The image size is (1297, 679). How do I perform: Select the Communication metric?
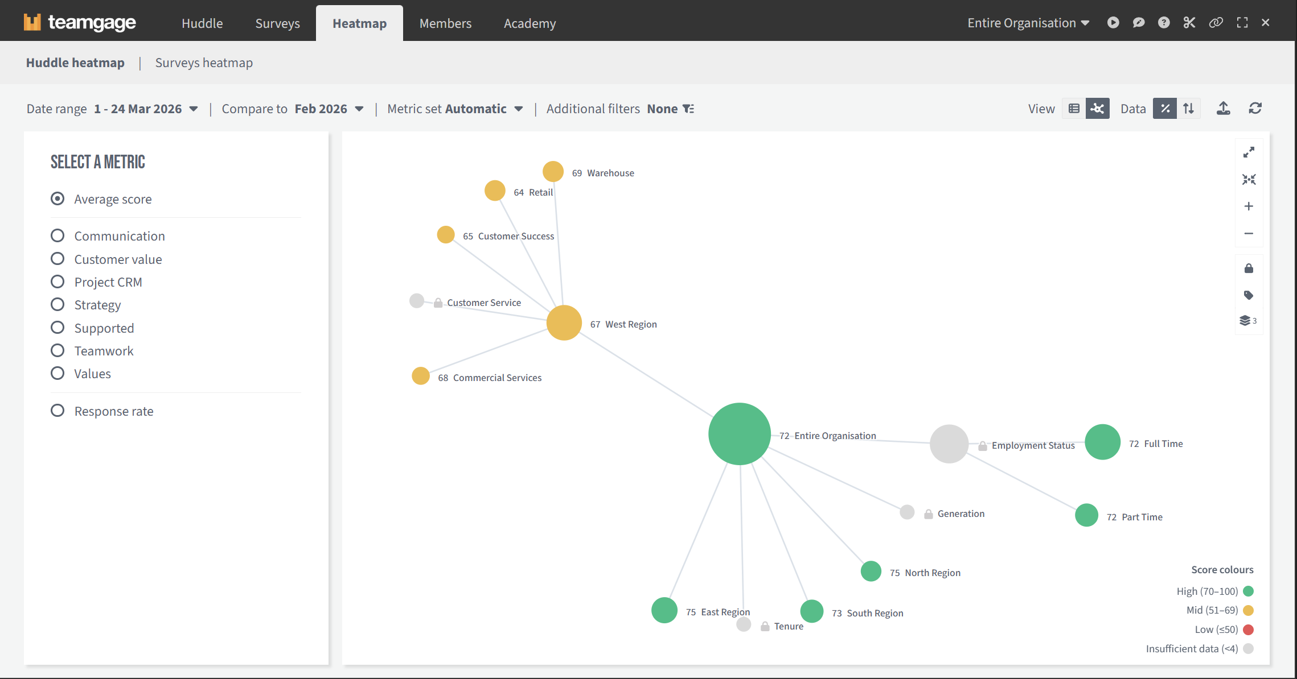coord(58,236)
